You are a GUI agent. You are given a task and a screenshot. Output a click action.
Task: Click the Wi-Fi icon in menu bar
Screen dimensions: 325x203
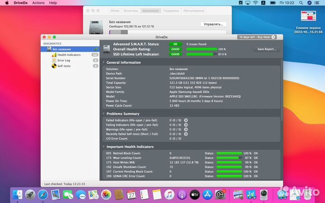coord(255,3)
